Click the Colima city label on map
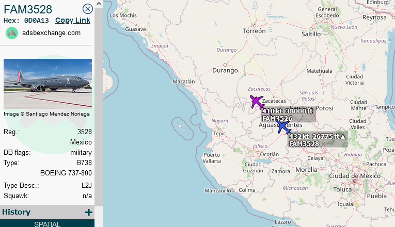 pyautogui.click(x=247, y=190)
